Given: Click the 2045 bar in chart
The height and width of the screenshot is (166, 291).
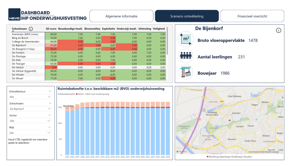Looking at the screenshot, I should [168, 129].
